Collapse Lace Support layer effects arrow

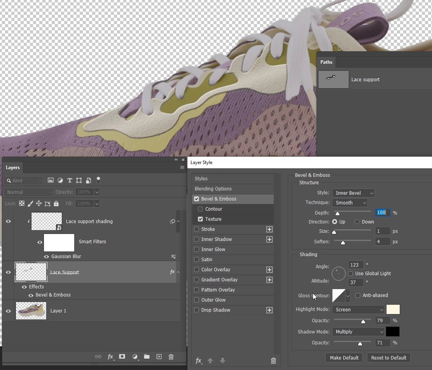(x=178, y=272)
